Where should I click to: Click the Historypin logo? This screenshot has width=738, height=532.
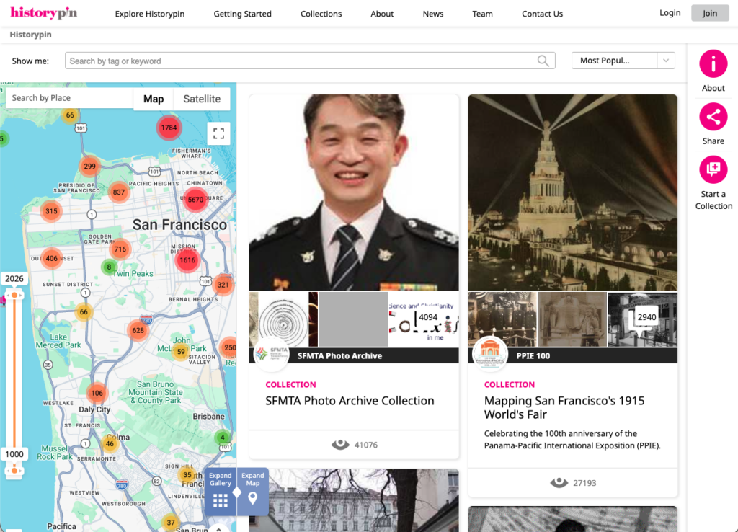[43, 13]
